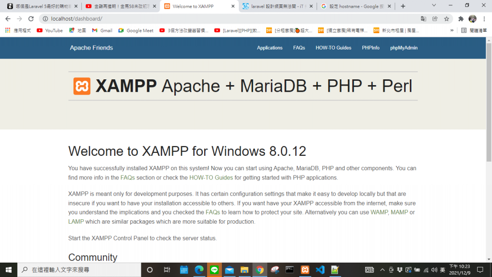Open Microsoft Edge from the taskbar
Screen dimensions: 492x277
click(199, 270)
